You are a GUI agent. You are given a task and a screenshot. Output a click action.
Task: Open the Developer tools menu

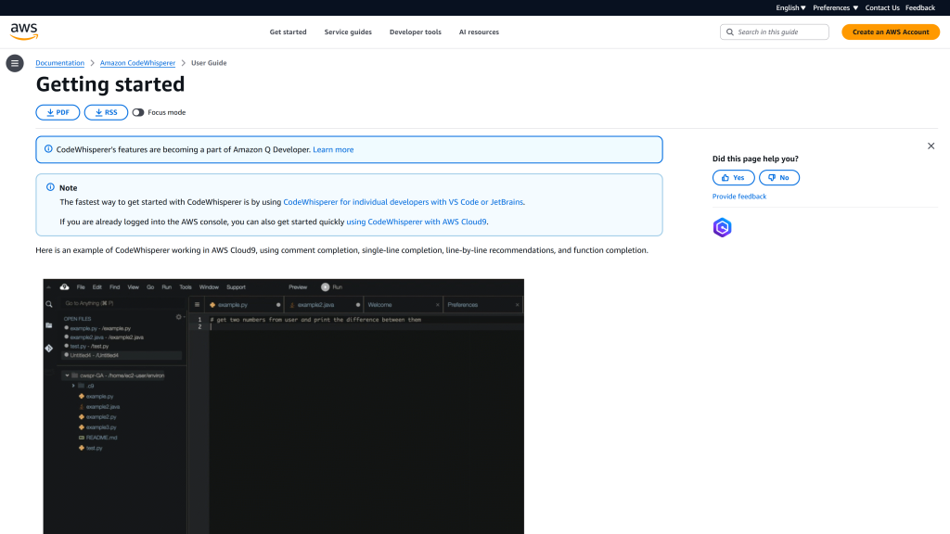(x=415, y=32)
